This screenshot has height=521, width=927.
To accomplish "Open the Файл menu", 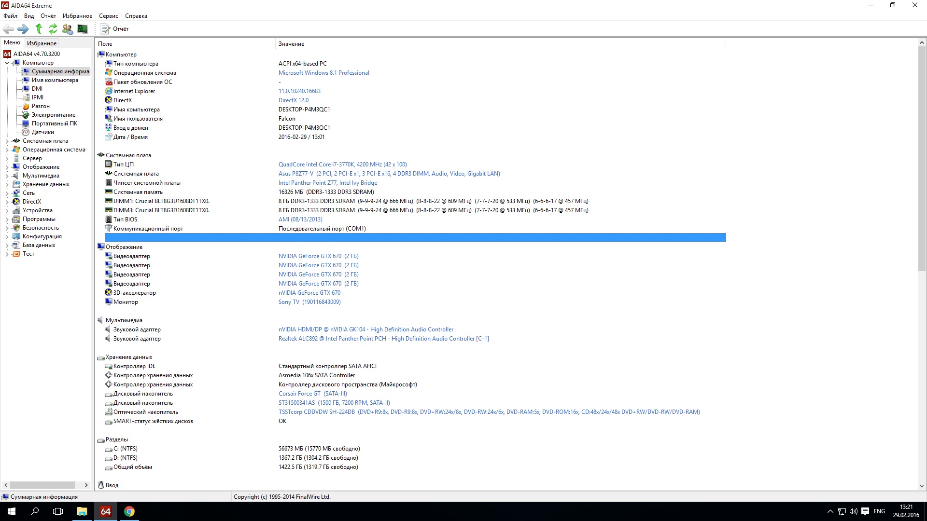I will point(10,16).
